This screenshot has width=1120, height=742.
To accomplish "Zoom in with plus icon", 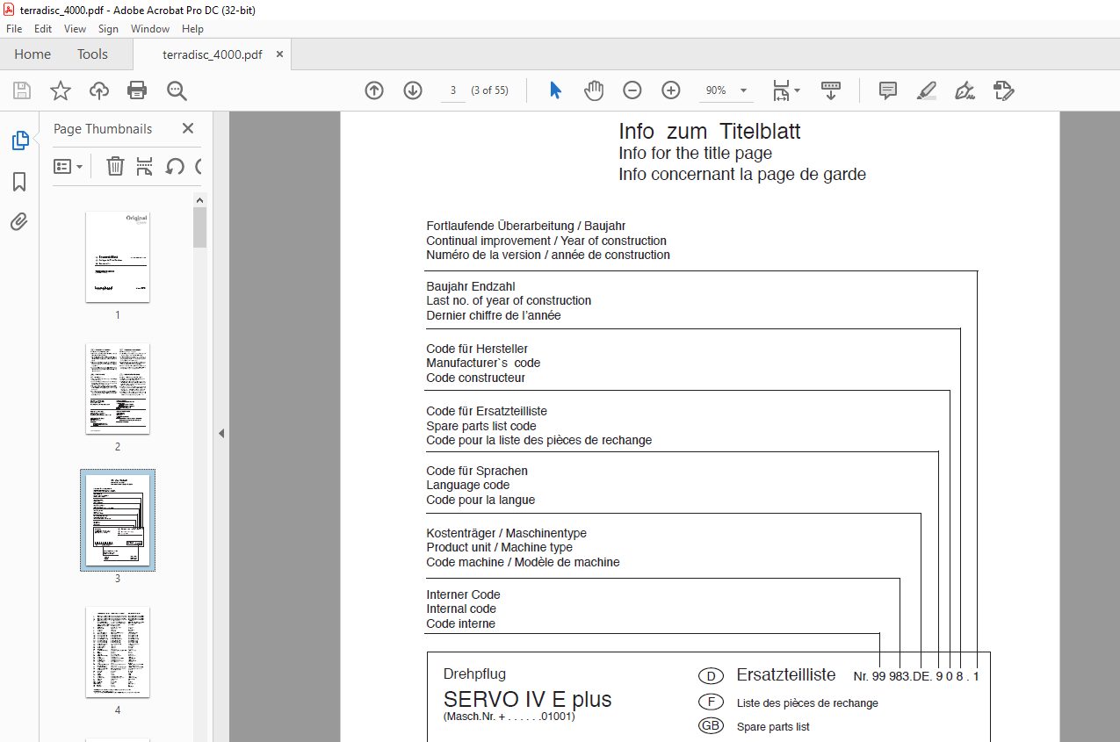I will point(671,90).
